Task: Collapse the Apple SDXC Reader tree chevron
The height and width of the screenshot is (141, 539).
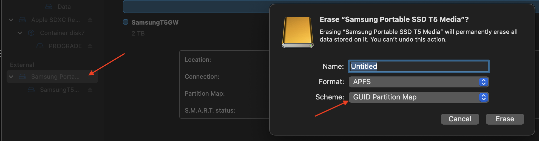Action: coord(11,20)
